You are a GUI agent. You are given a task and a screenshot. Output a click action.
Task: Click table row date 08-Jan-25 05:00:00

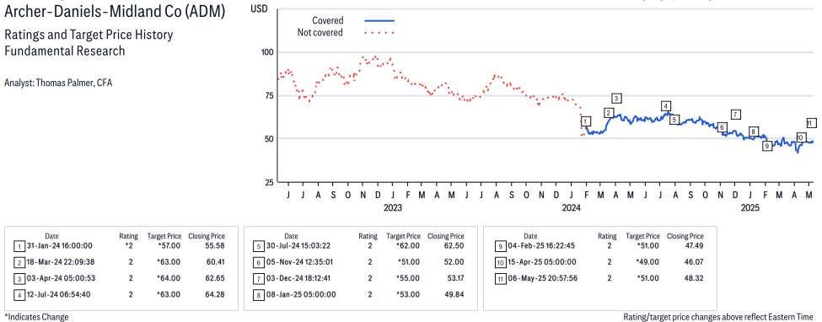click(x=300, y=294)
